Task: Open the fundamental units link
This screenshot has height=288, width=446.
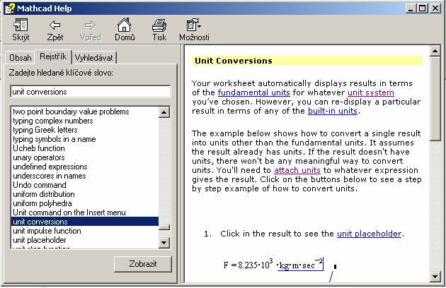Action: (x=253, y=92)
